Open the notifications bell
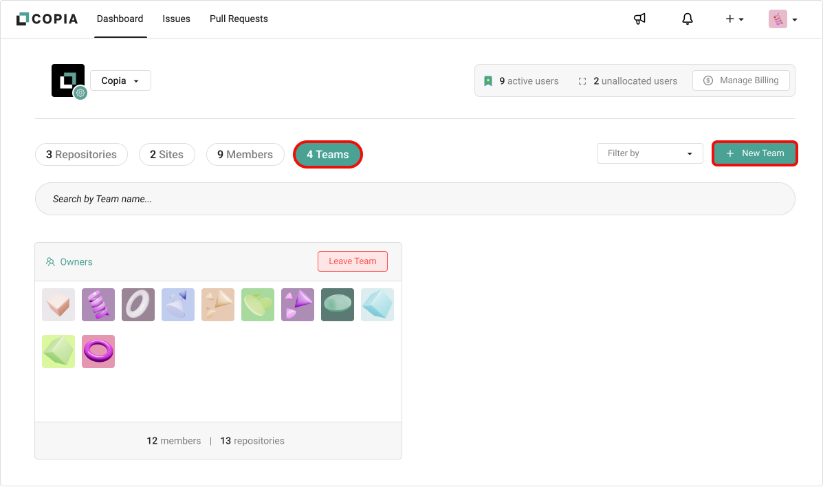This screenshot has width=823, height=487. tap(687, 19)
